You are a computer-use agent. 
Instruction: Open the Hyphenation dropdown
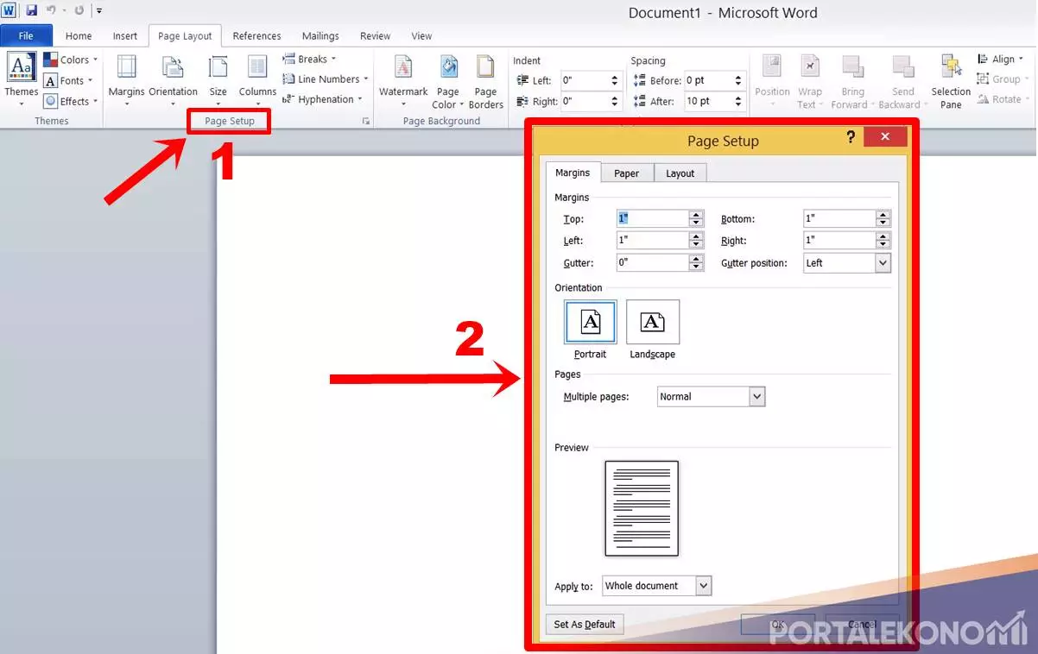(323, 99)
